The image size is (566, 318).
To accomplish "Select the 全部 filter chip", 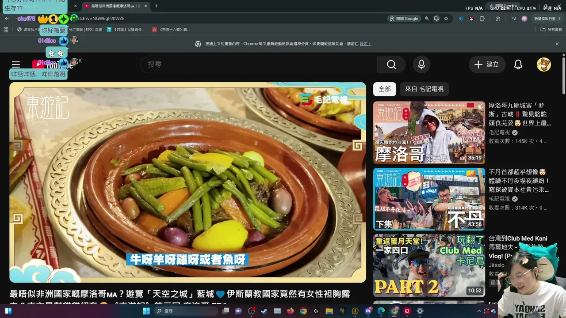I will [x=385, y=89].
